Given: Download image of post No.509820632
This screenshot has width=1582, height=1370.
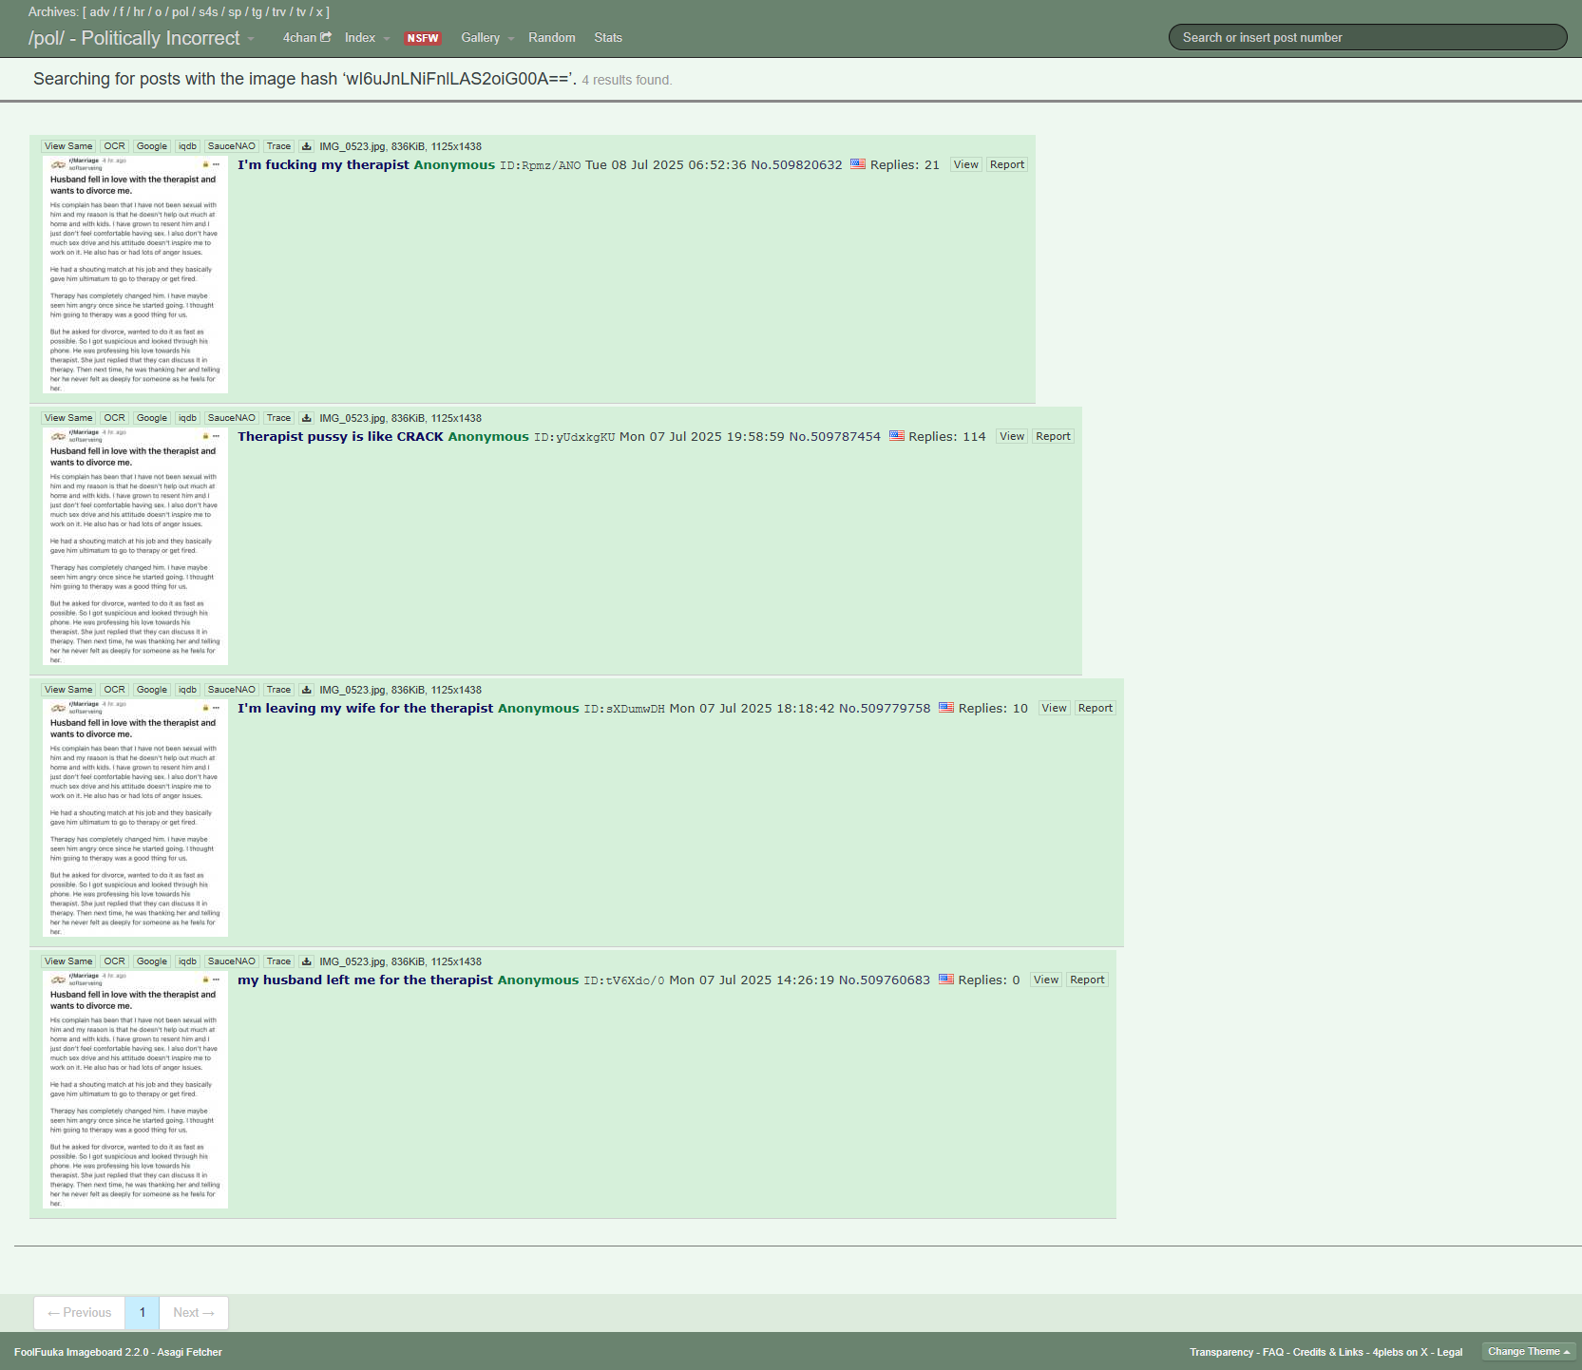Looking at the screenshot, I should pyautogui.click(x=306, y=146).
